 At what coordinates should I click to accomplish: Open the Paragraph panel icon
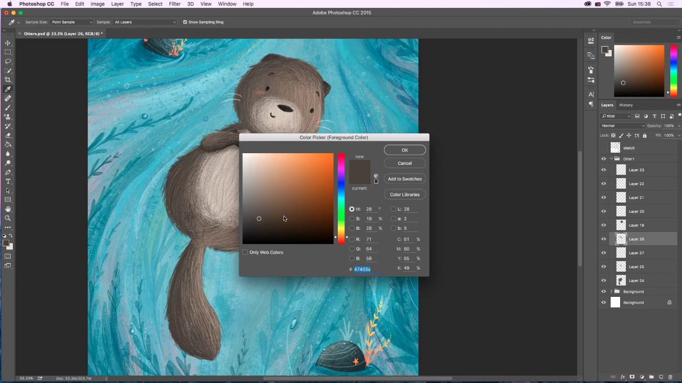(x=591, y=104)
